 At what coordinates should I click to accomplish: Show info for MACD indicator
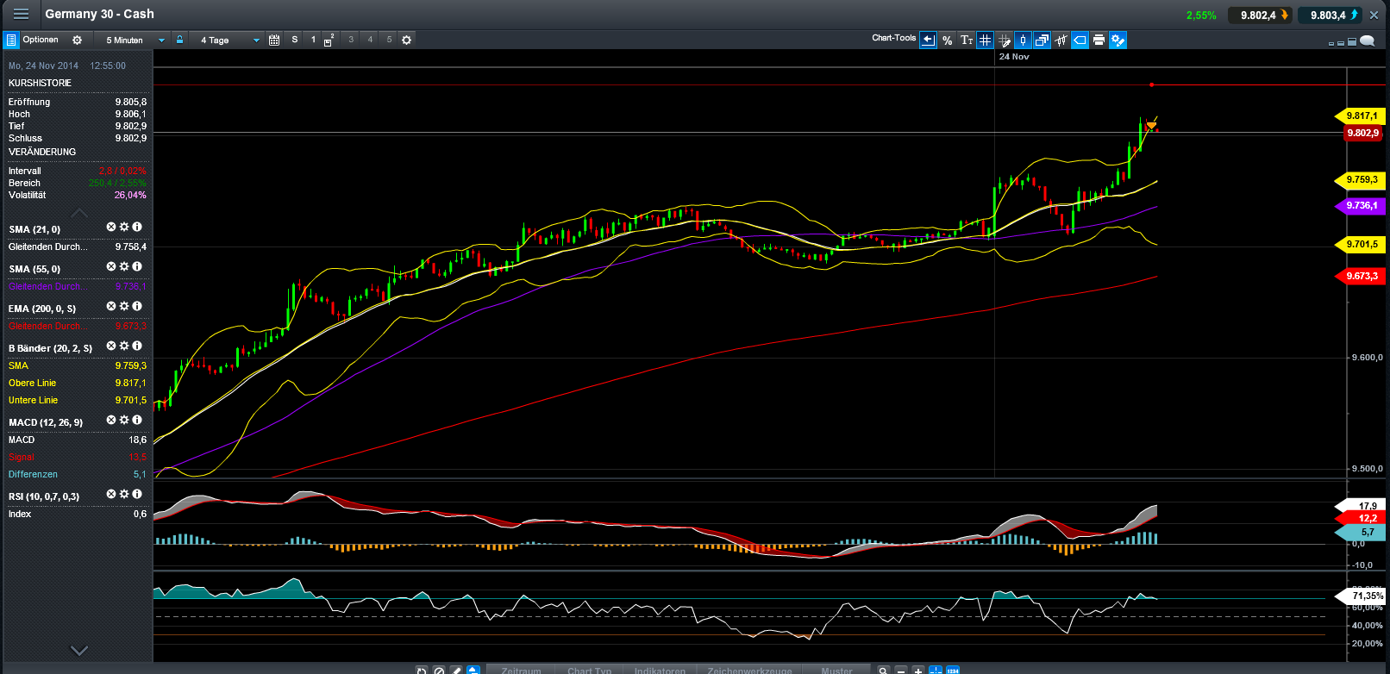pos(137,420)
